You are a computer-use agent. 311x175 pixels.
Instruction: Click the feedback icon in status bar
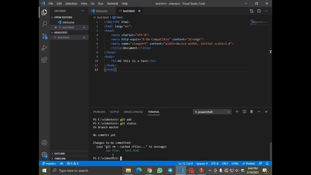click(x=260, y=163)
